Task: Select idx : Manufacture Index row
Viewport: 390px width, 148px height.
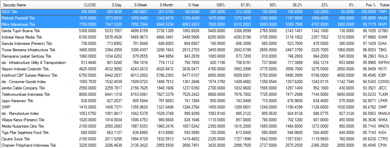Action: [195, 114]
